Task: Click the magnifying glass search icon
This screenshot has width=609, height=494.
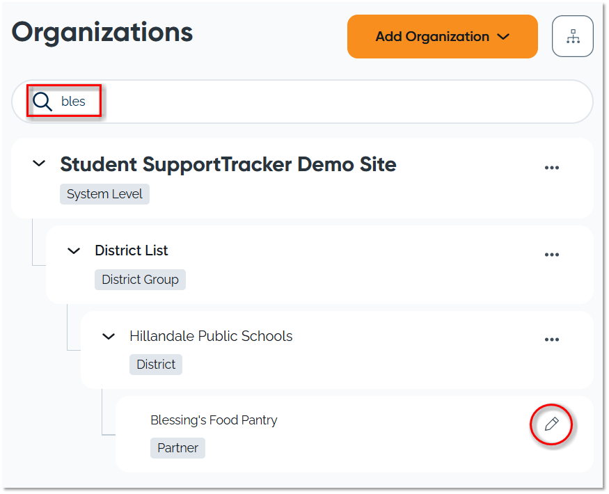Action: (42, 102)
